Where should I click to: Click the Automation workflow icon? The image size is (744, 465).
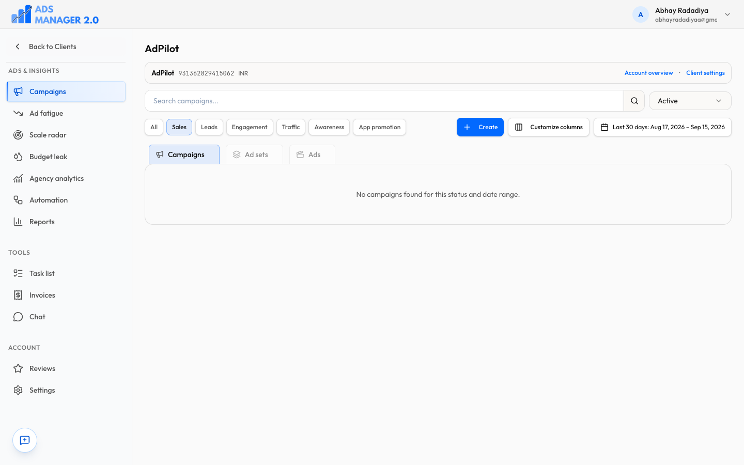[18, 200]
